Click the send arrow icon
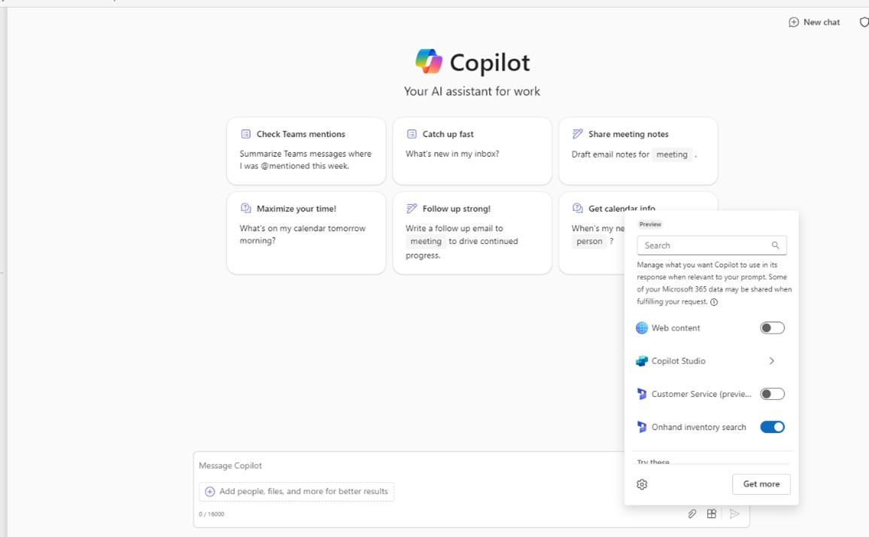The width and height of the screenshot is (869, 537). pyautogui.click(x=734, y=514)
